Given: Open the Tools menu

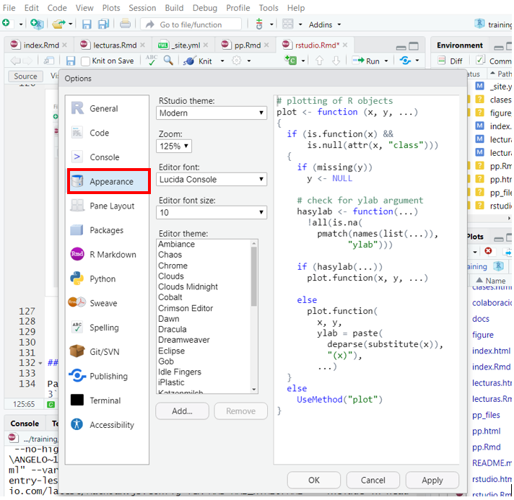Looking at the screenshot, I should tap(269, 7).
